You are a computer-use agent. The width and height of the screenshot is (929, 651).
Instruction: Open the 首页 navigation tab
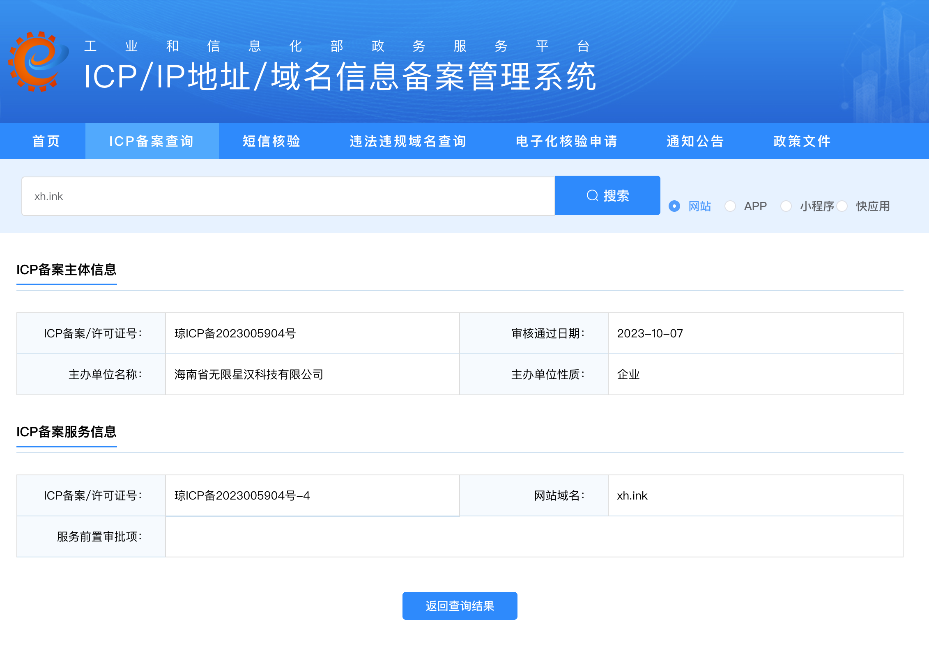pyautogui.click(x=46, y=141)
